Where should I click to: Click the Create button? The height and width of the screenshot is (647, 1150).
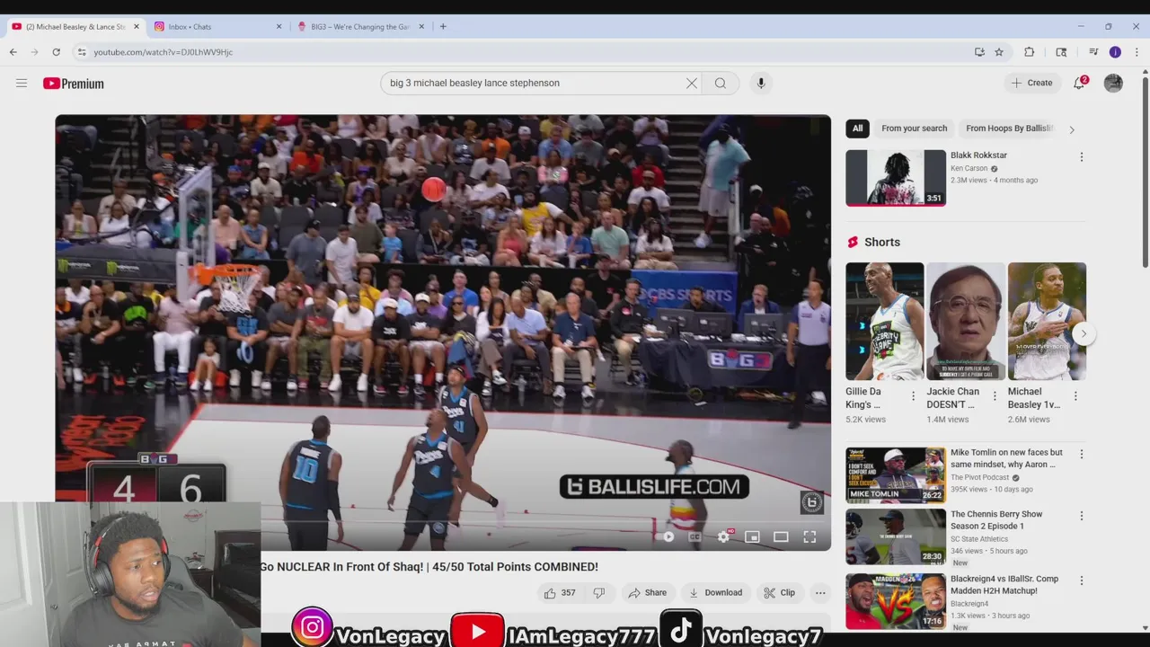pyautogui.click(x=1031, y=83)
